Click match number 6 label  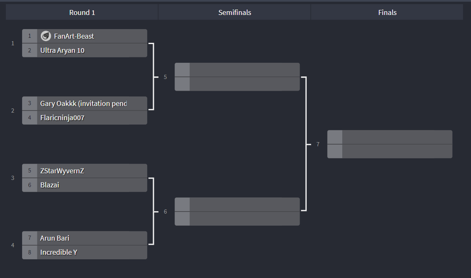pos(165,212)
